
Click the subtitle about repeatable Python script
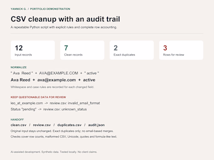pyautogui.click(x=64, y=27)
